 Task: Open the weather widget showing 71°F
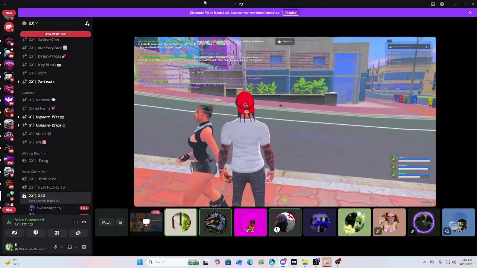coord(12,262)
